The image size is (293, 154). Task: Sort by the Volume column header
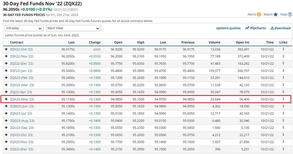point(214,42)
